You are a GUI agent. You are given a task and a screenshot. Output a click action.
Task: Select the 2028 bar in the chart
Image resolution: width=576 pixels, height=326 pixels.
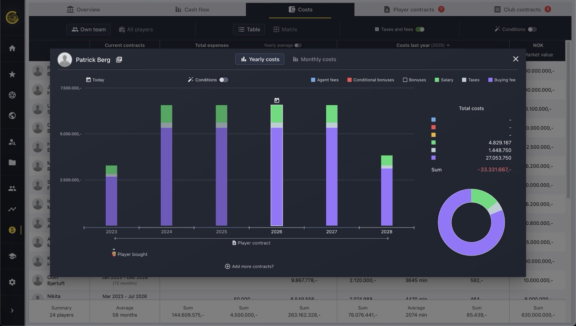(387, 191)
